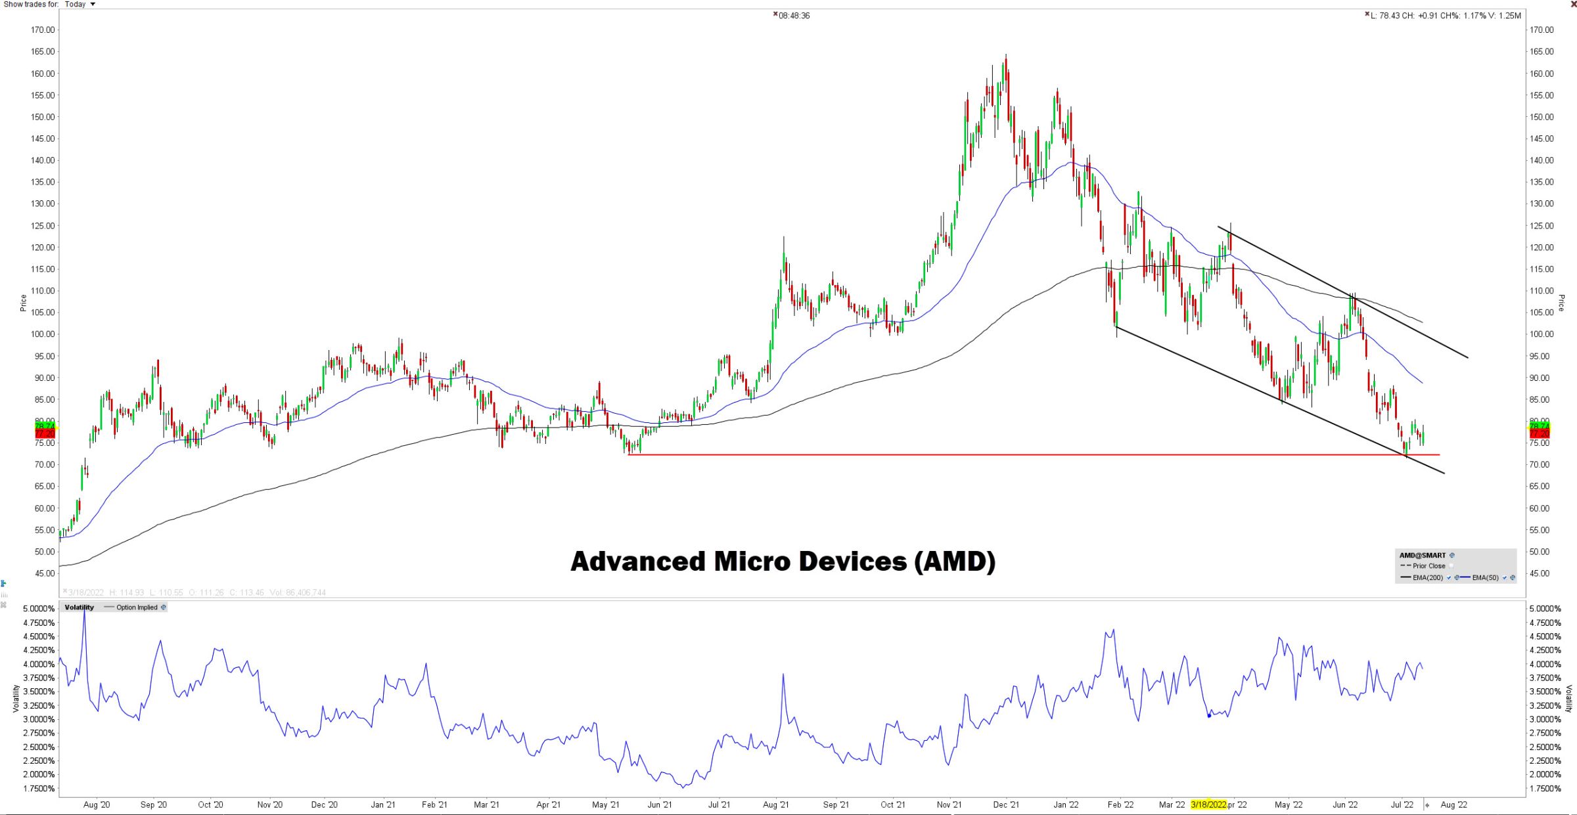Click the remove sub-chart X icon at left
Image resolution: width=1577 pixels, height=815 pixels.
pos(3,604)
